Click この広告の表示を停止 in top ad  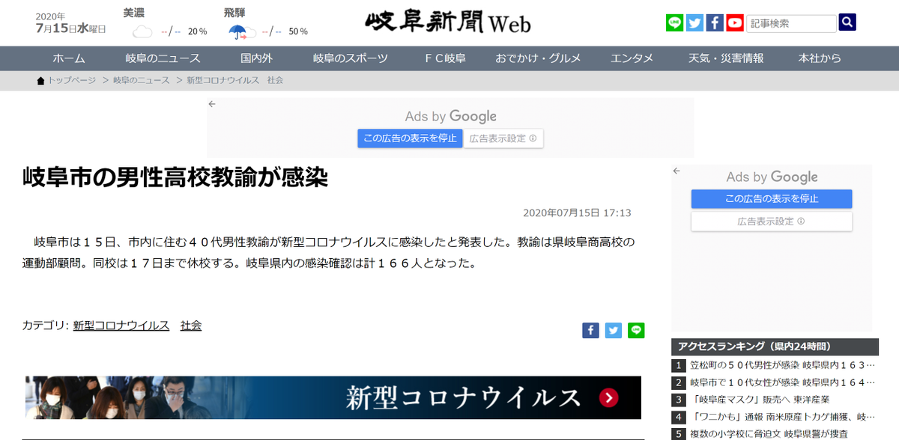click(410, 138)
